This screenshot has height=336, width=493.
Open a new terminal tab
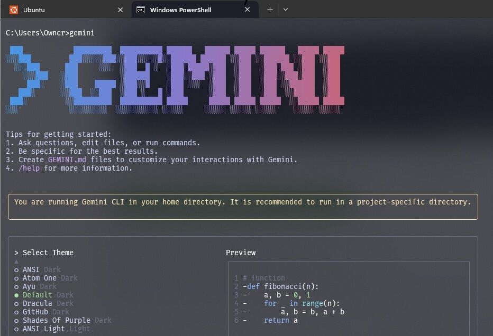point(270,10)
